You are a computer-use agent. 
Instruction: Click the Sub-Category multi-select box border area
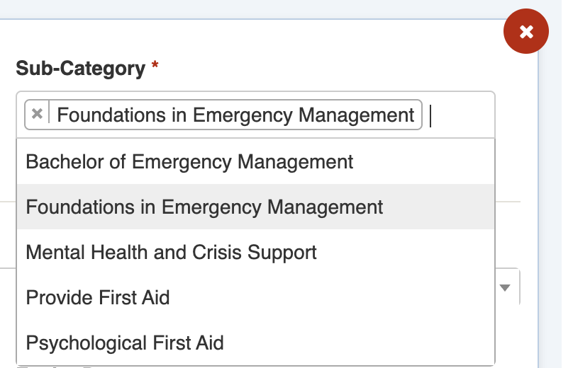click(x=255, y=93)
